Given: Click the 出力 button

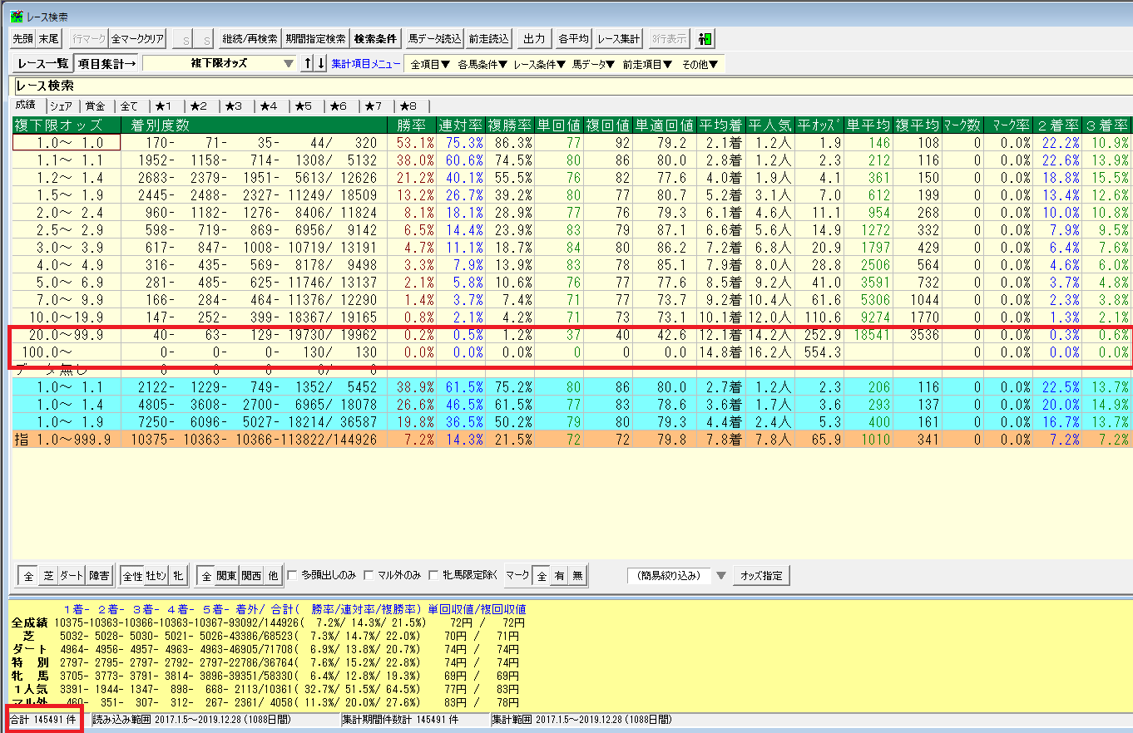Looking at the screenshot, I should point(534,38).
